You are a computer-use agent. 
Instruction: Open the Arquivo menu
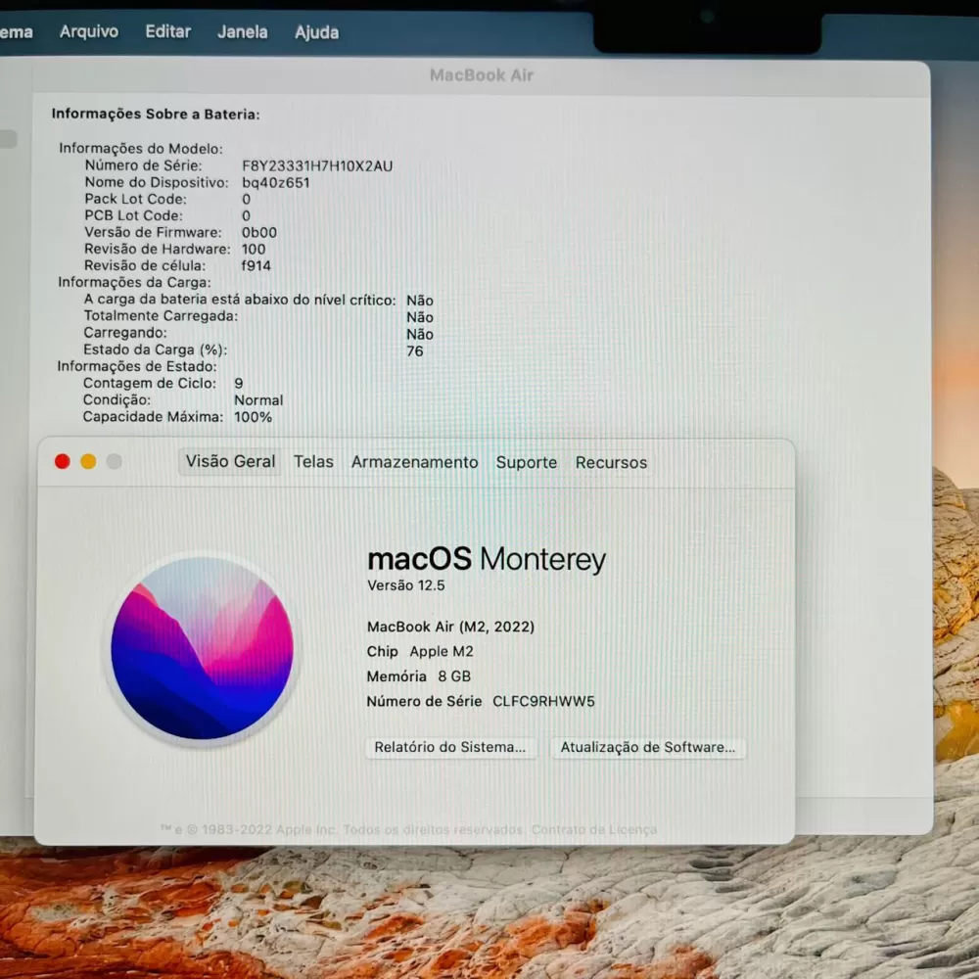[89, 31]
